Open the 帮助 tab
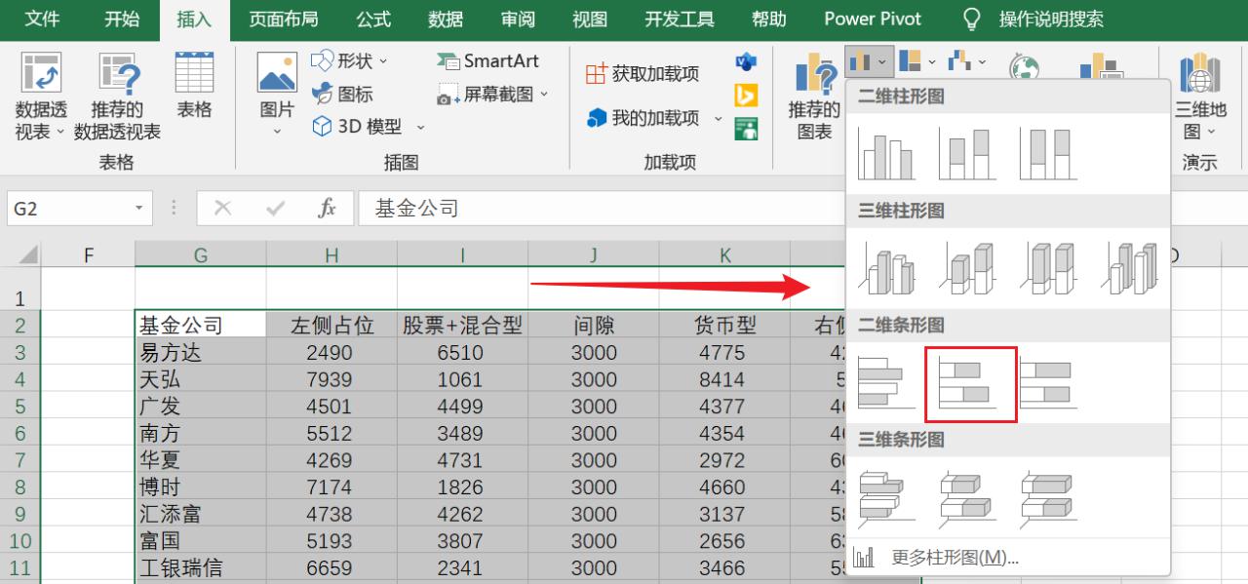This screenshot has width=1248, height=584. [769, 19]
